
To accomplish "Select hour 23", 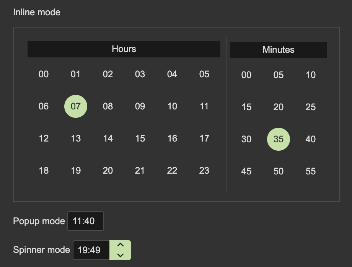I will pyautogui.click(x=204, y=171).
